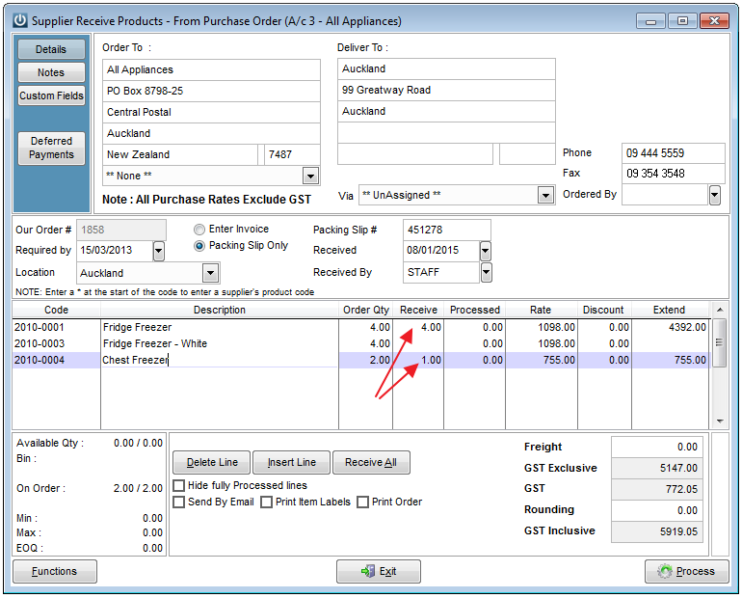
Task: Click the Exit button
Action: coord(379,572)
